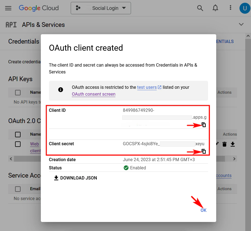Viewport: 251px width, 231px height.
Task: Dismiss the dialog by clicking OK
Action: (203, 210)
